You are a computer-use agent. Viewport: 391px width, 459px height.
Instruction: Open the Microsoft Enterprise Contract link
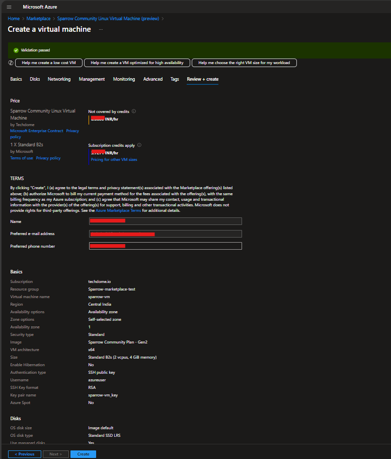coord(37,131)
